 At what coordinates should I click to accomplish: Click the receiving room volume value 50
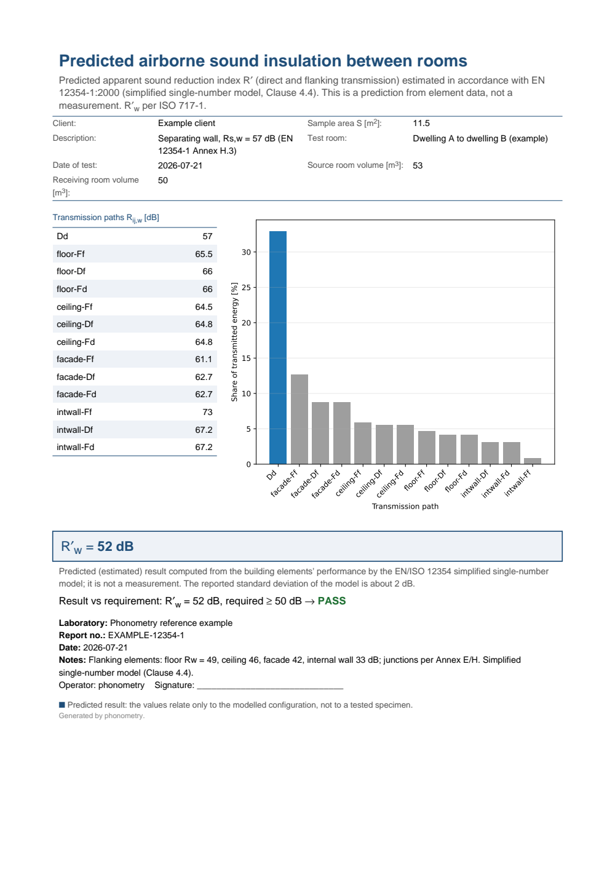(163, 180)
